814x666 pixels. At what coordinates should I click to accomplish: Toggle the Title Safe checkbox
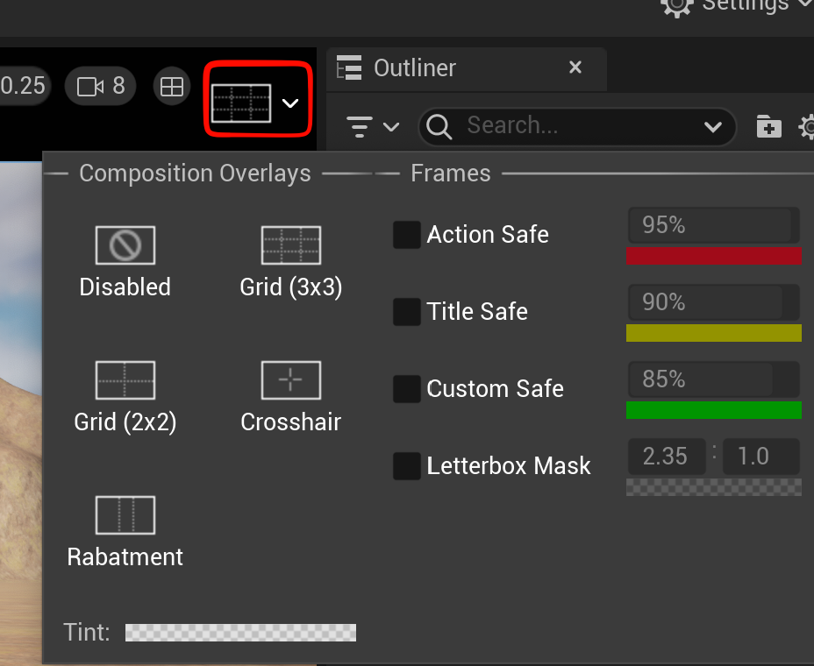(x=406, y=312)
